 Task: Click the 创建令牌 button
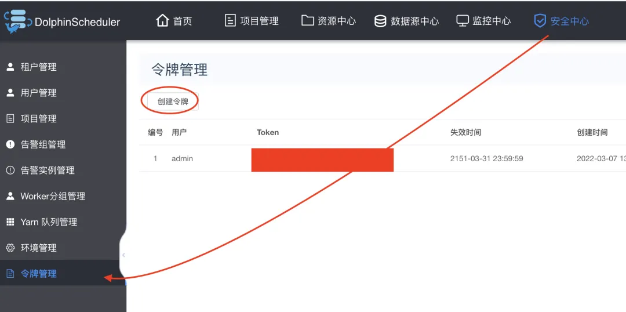[173, 101]
